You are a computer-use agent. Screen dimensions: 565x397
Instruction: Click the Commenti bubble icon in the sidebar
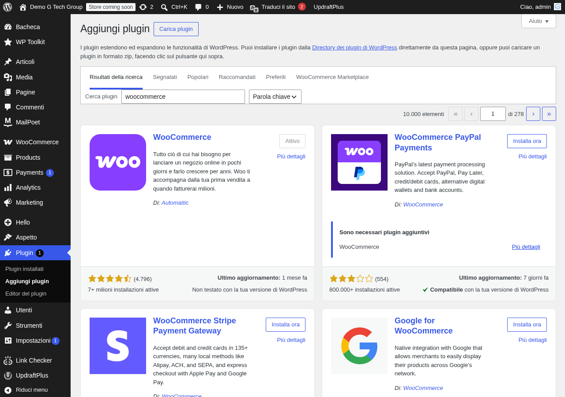(x=8, y=107)
